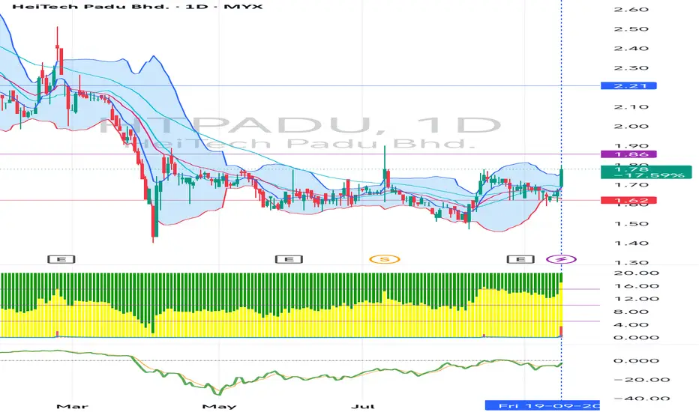Image resolution: width=699 pixels, height=412 pixels.
Task: Click the 2.00 price axis value
Action: pos(631,127)
